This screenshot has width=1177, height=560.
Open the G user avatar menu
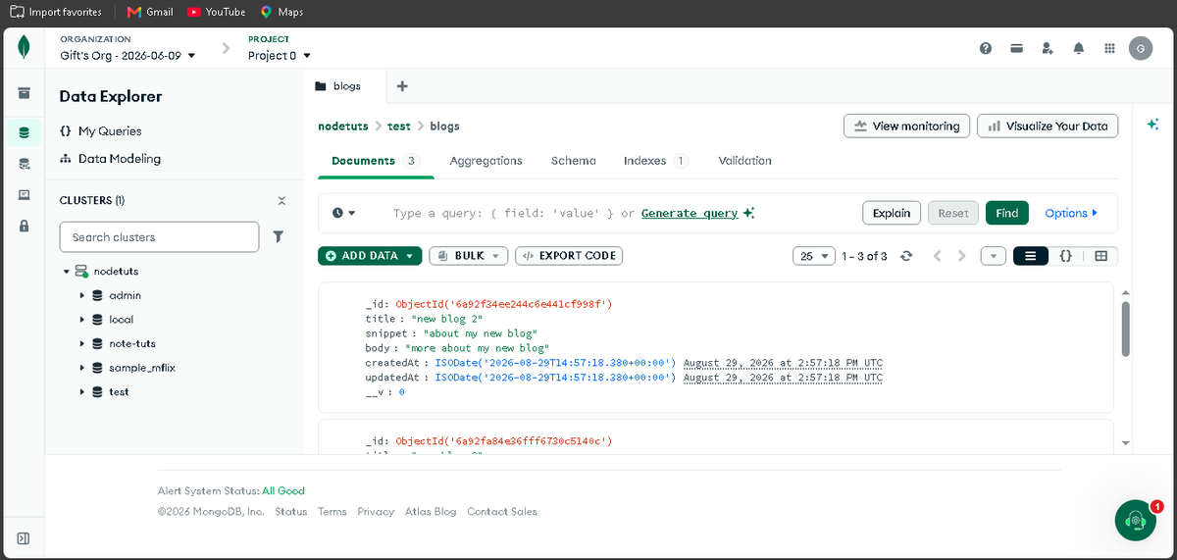(1140, 48)
